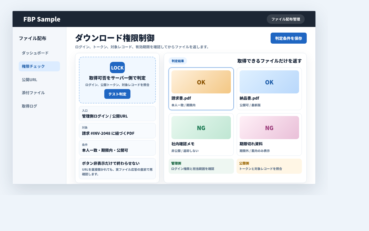Select 権限チェック in the sidebar

click(x=39, y=66)
